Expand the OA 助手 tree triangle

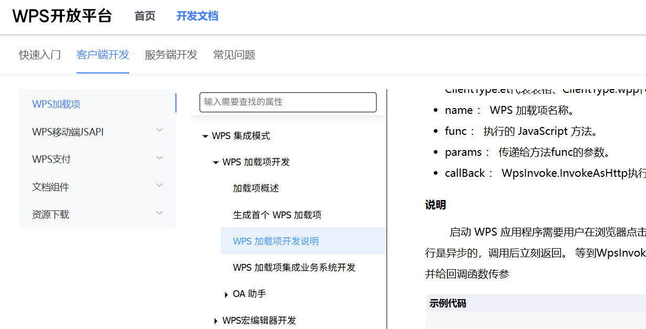[x=226, y=295]
